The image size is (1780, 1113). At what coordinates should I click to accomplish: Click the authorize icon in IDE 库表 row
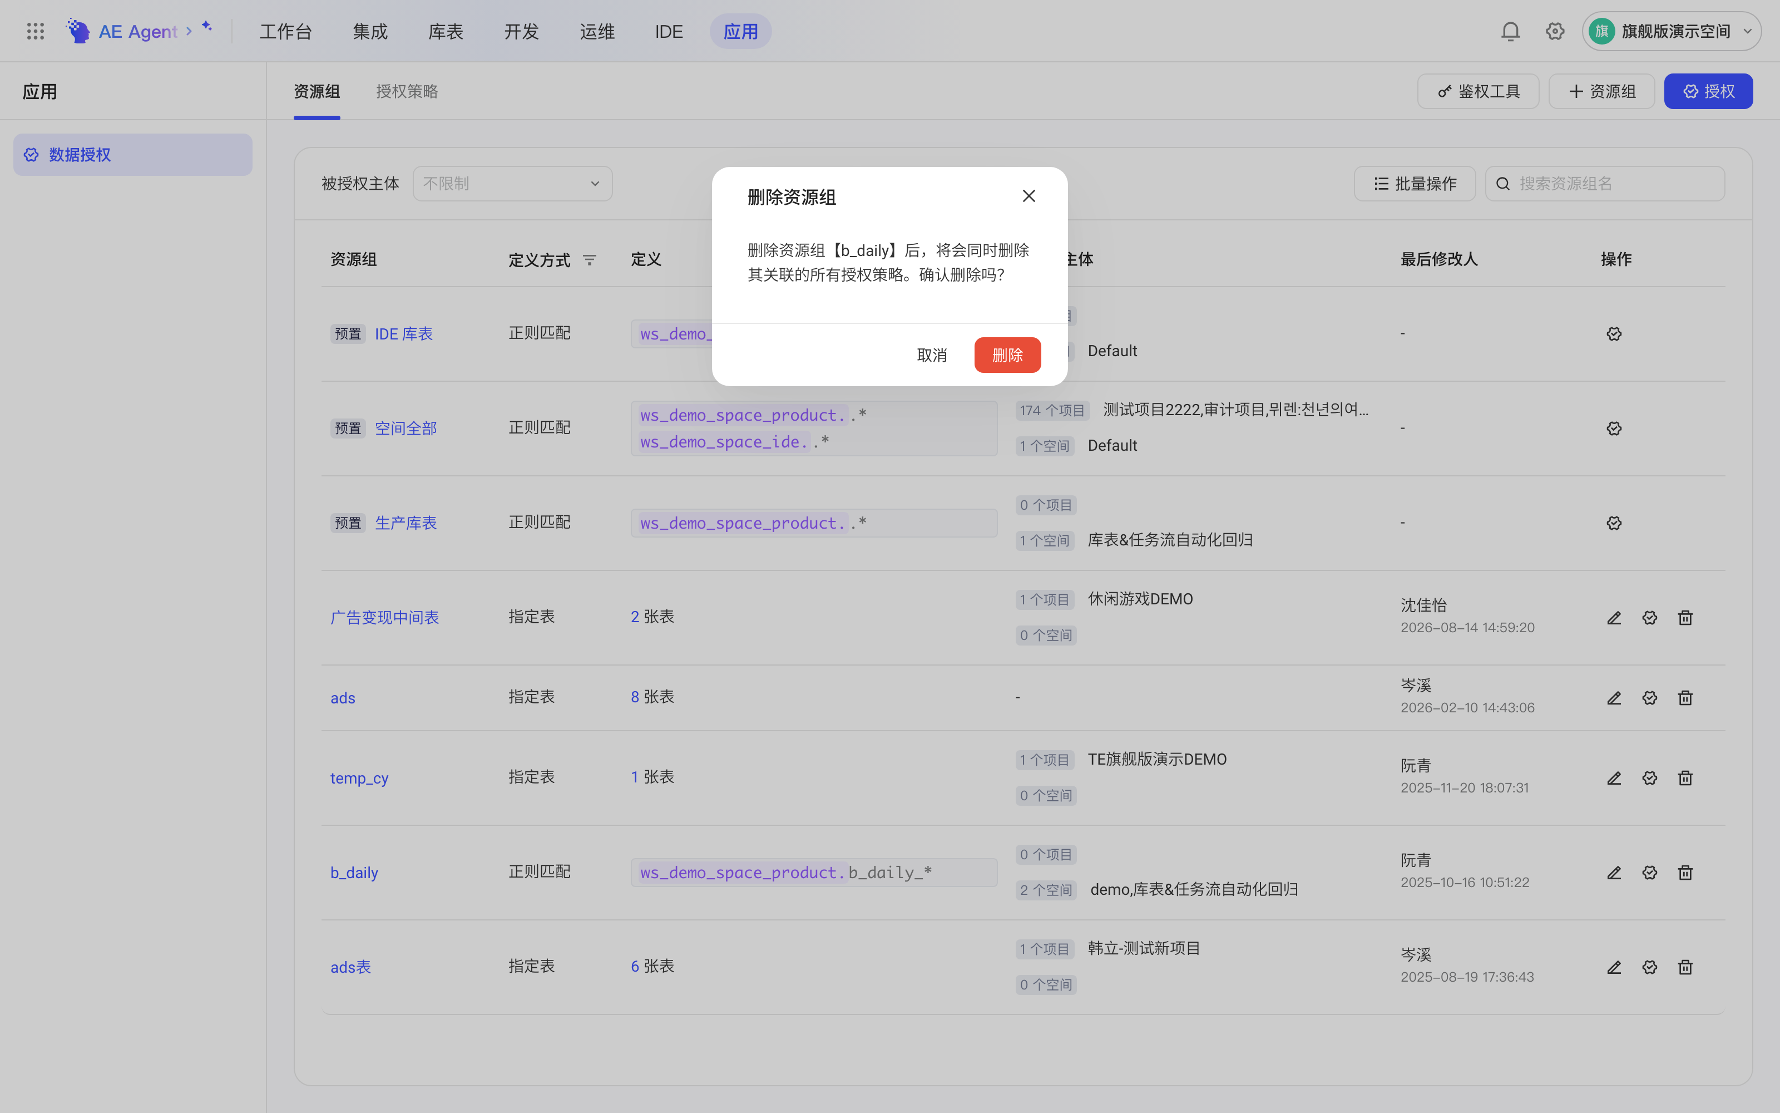click(1614, 333)
